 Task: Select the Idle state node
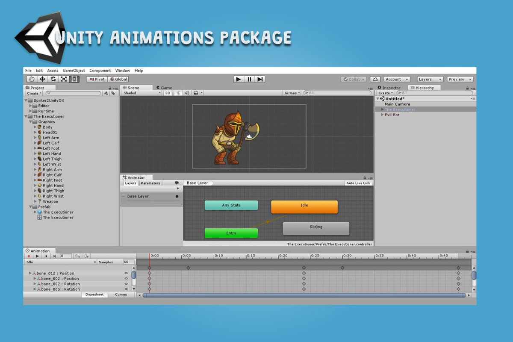click(x=304, y=206)
